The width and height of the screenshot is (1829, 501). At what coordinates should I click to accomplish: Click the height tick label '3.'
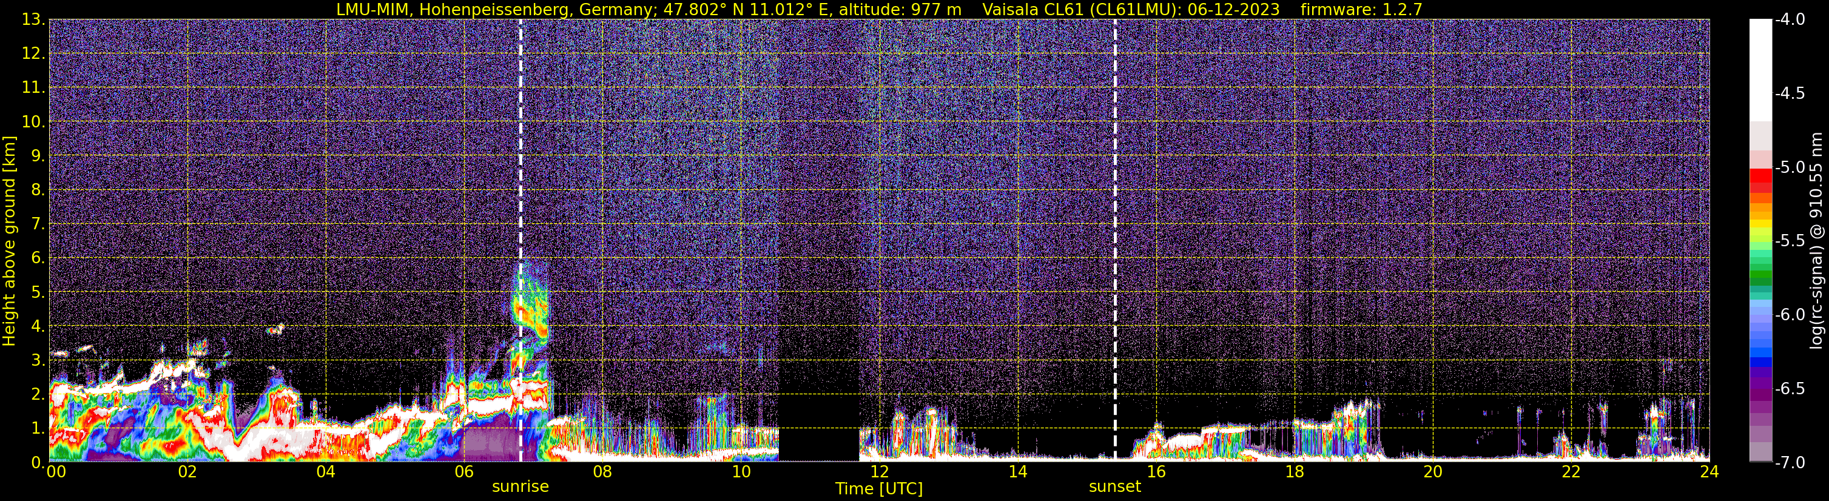[x=38, y=360]
